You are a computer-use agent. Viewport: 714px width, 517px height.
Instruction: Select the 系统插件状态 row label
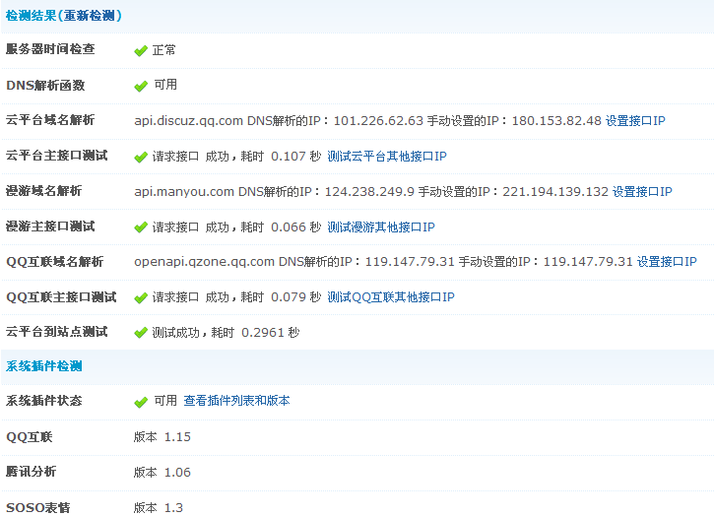(x=44, y=401)
